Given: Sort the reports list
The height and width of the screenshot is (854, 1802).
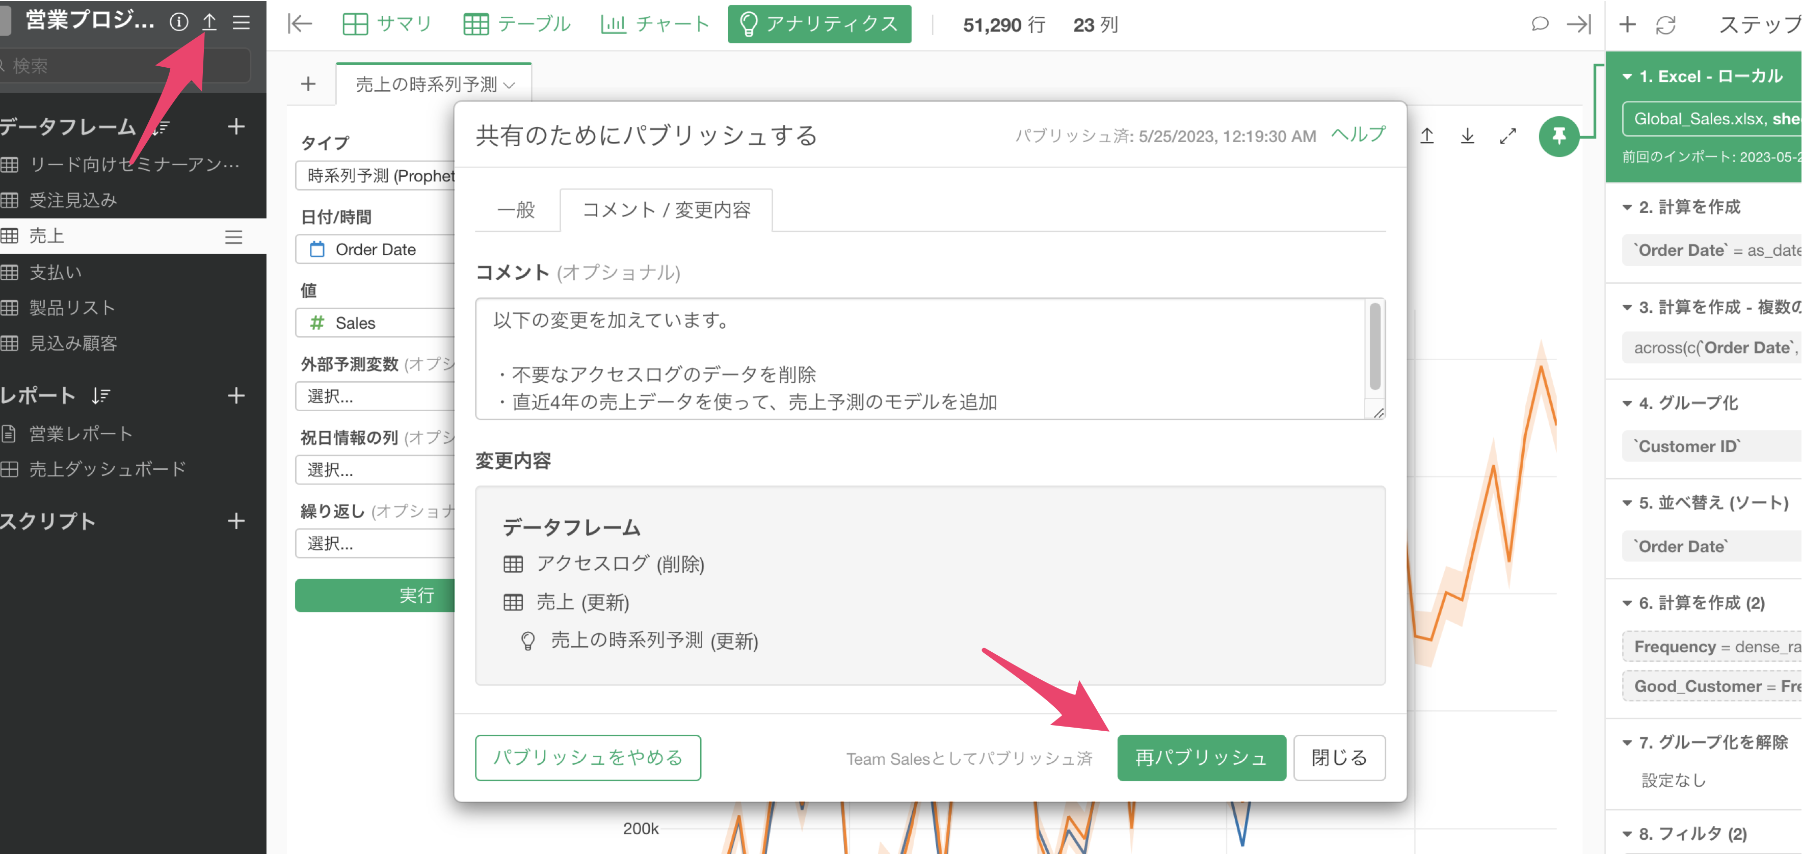Looking at the screenshot, I should [x=101, y=396].
